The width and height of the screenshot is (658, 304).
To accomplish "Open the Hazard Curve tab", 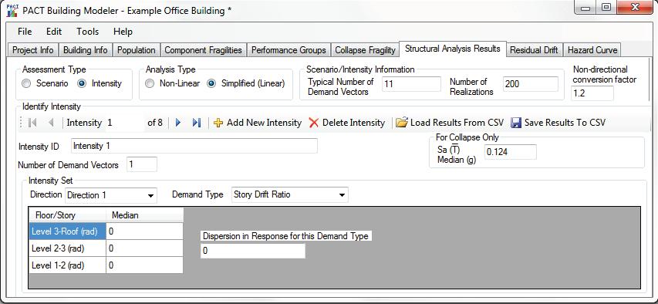I will (592, 50).
